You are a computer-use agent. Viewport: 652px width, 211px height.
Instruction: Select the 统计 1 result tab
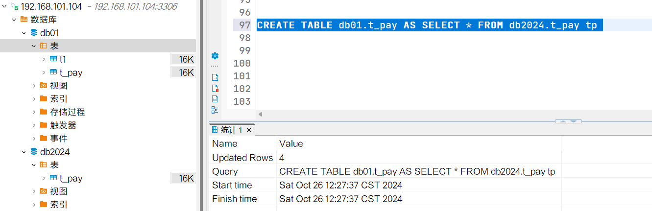(228, 130)
